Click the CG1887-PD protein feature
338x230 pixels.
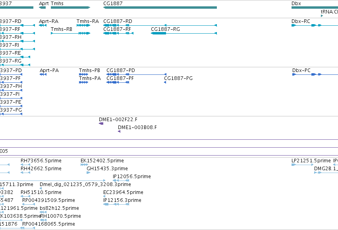[x=137, y=74]
